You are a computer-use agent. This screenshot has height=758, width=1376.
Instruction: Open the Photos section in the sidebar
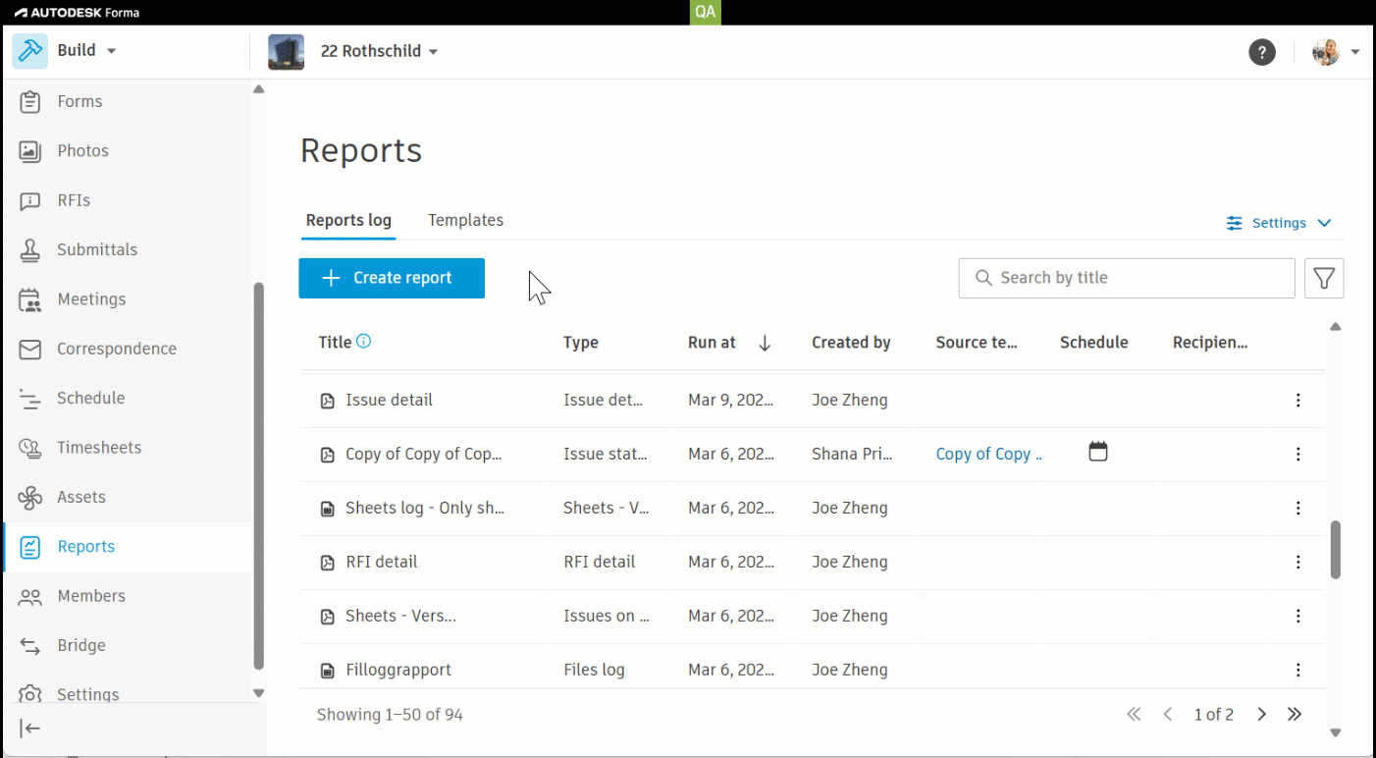tap(83, 151)
